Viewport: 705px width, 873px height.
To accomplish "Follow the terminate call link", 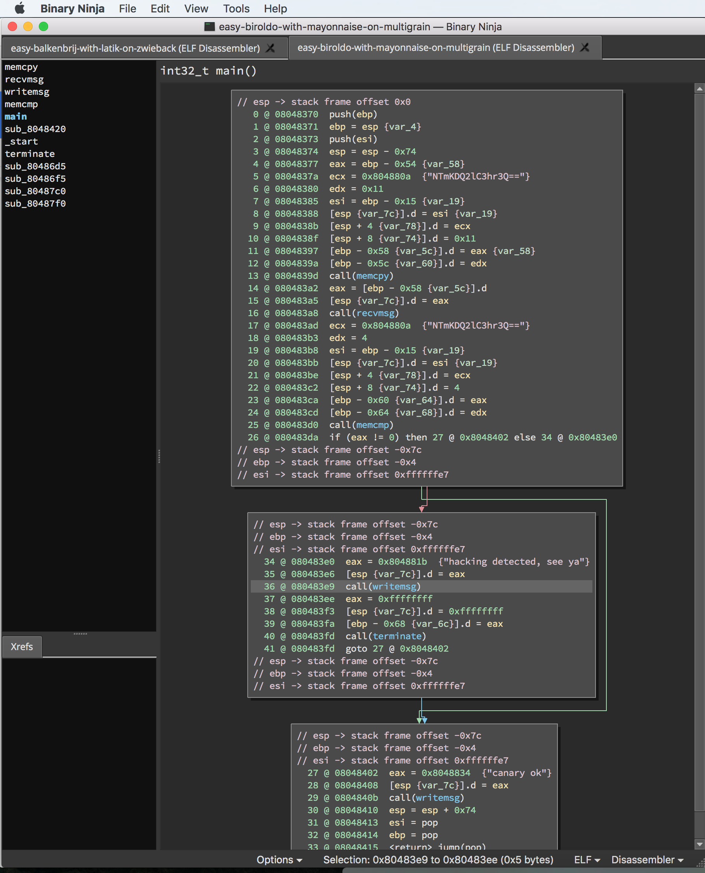I will (x=397, y=636).
